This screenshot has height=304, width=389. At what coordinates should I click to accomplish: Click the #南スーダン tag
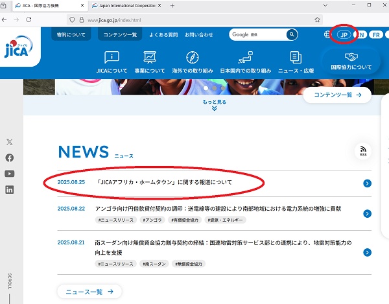(x=154, y=264)
